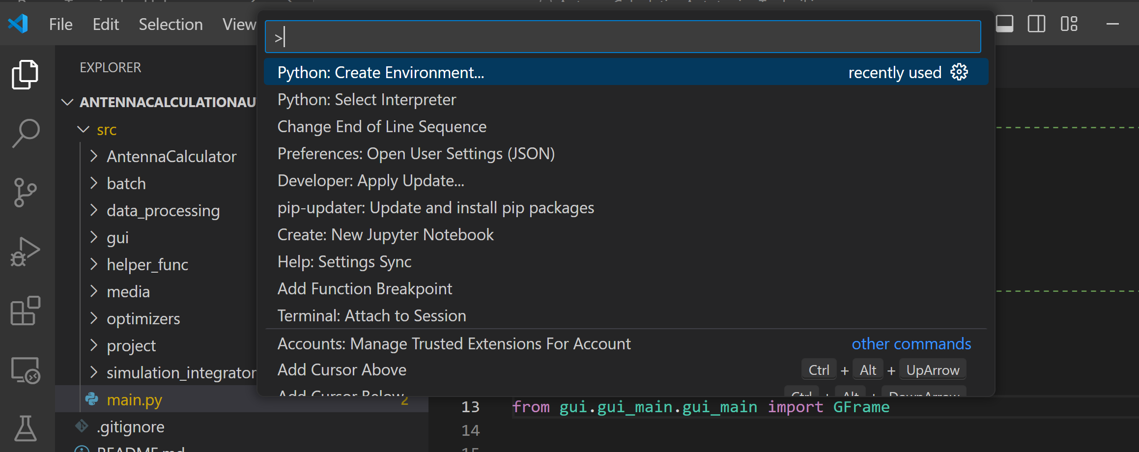
Task: Choose Create: New Jupyter Notebook command
Action: point(385,235)
